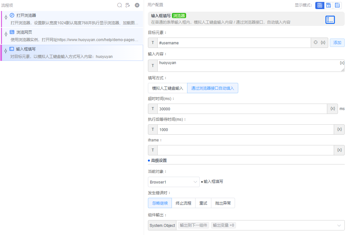Viewport: 347px width, 235px height.
Task: Add a new flow item via the plus icon
Action: coord(136,5)
